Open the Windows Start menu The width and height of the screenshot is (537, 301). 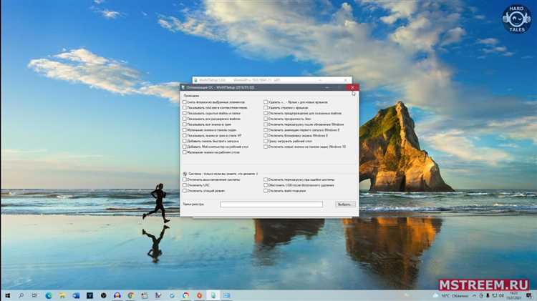point(6,295)
